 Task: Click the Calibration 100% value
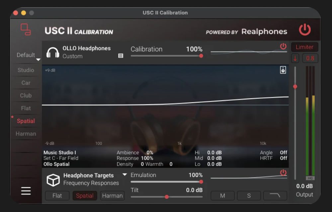pos(194,49)
